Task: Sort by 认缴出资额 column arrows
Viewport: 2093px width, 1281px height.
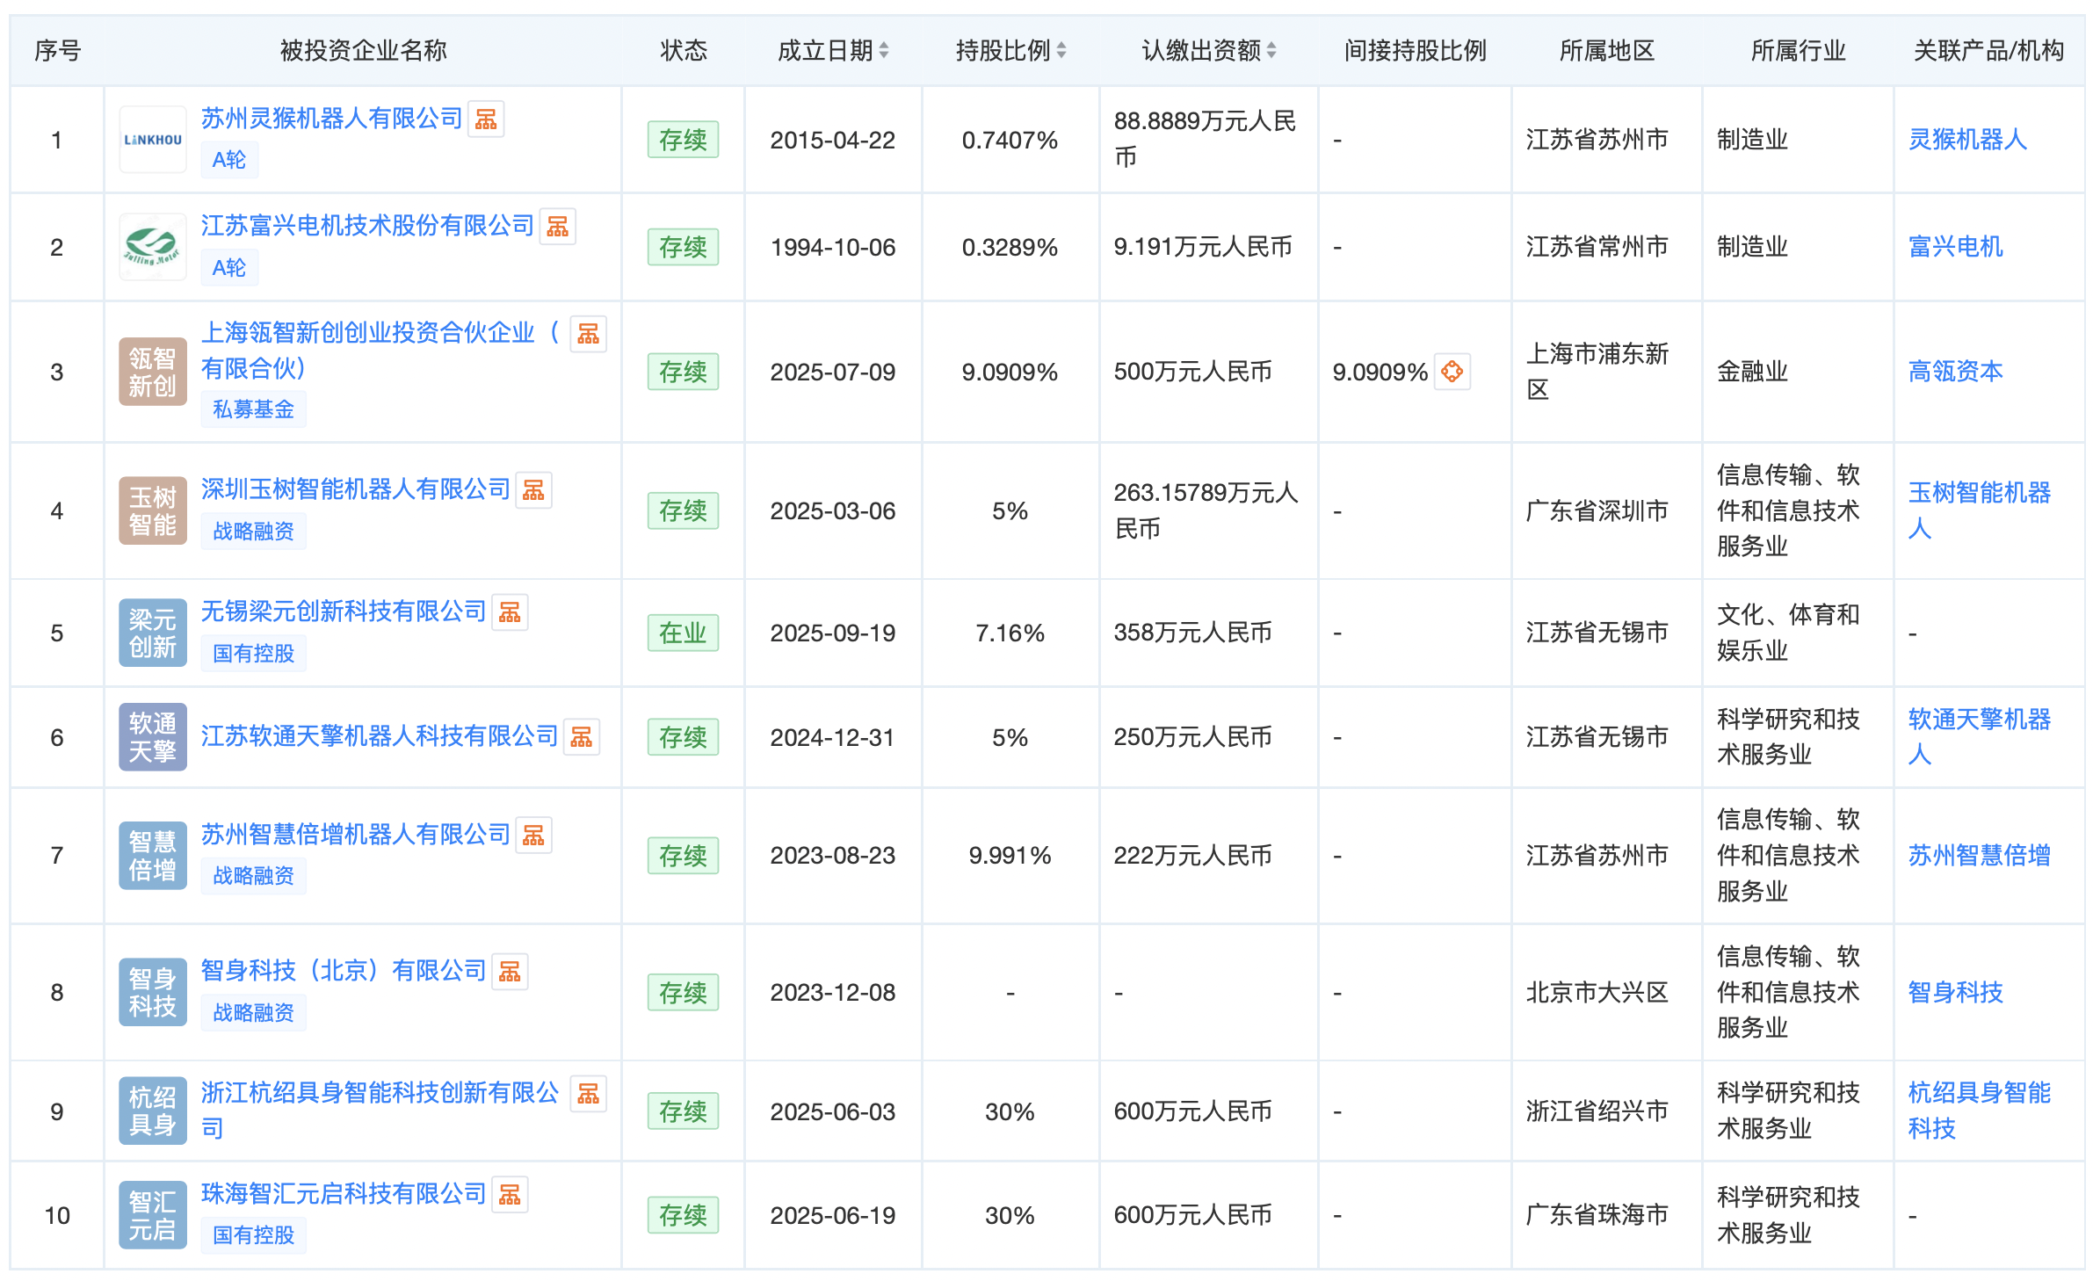Action: click(x=1271, y=51)
